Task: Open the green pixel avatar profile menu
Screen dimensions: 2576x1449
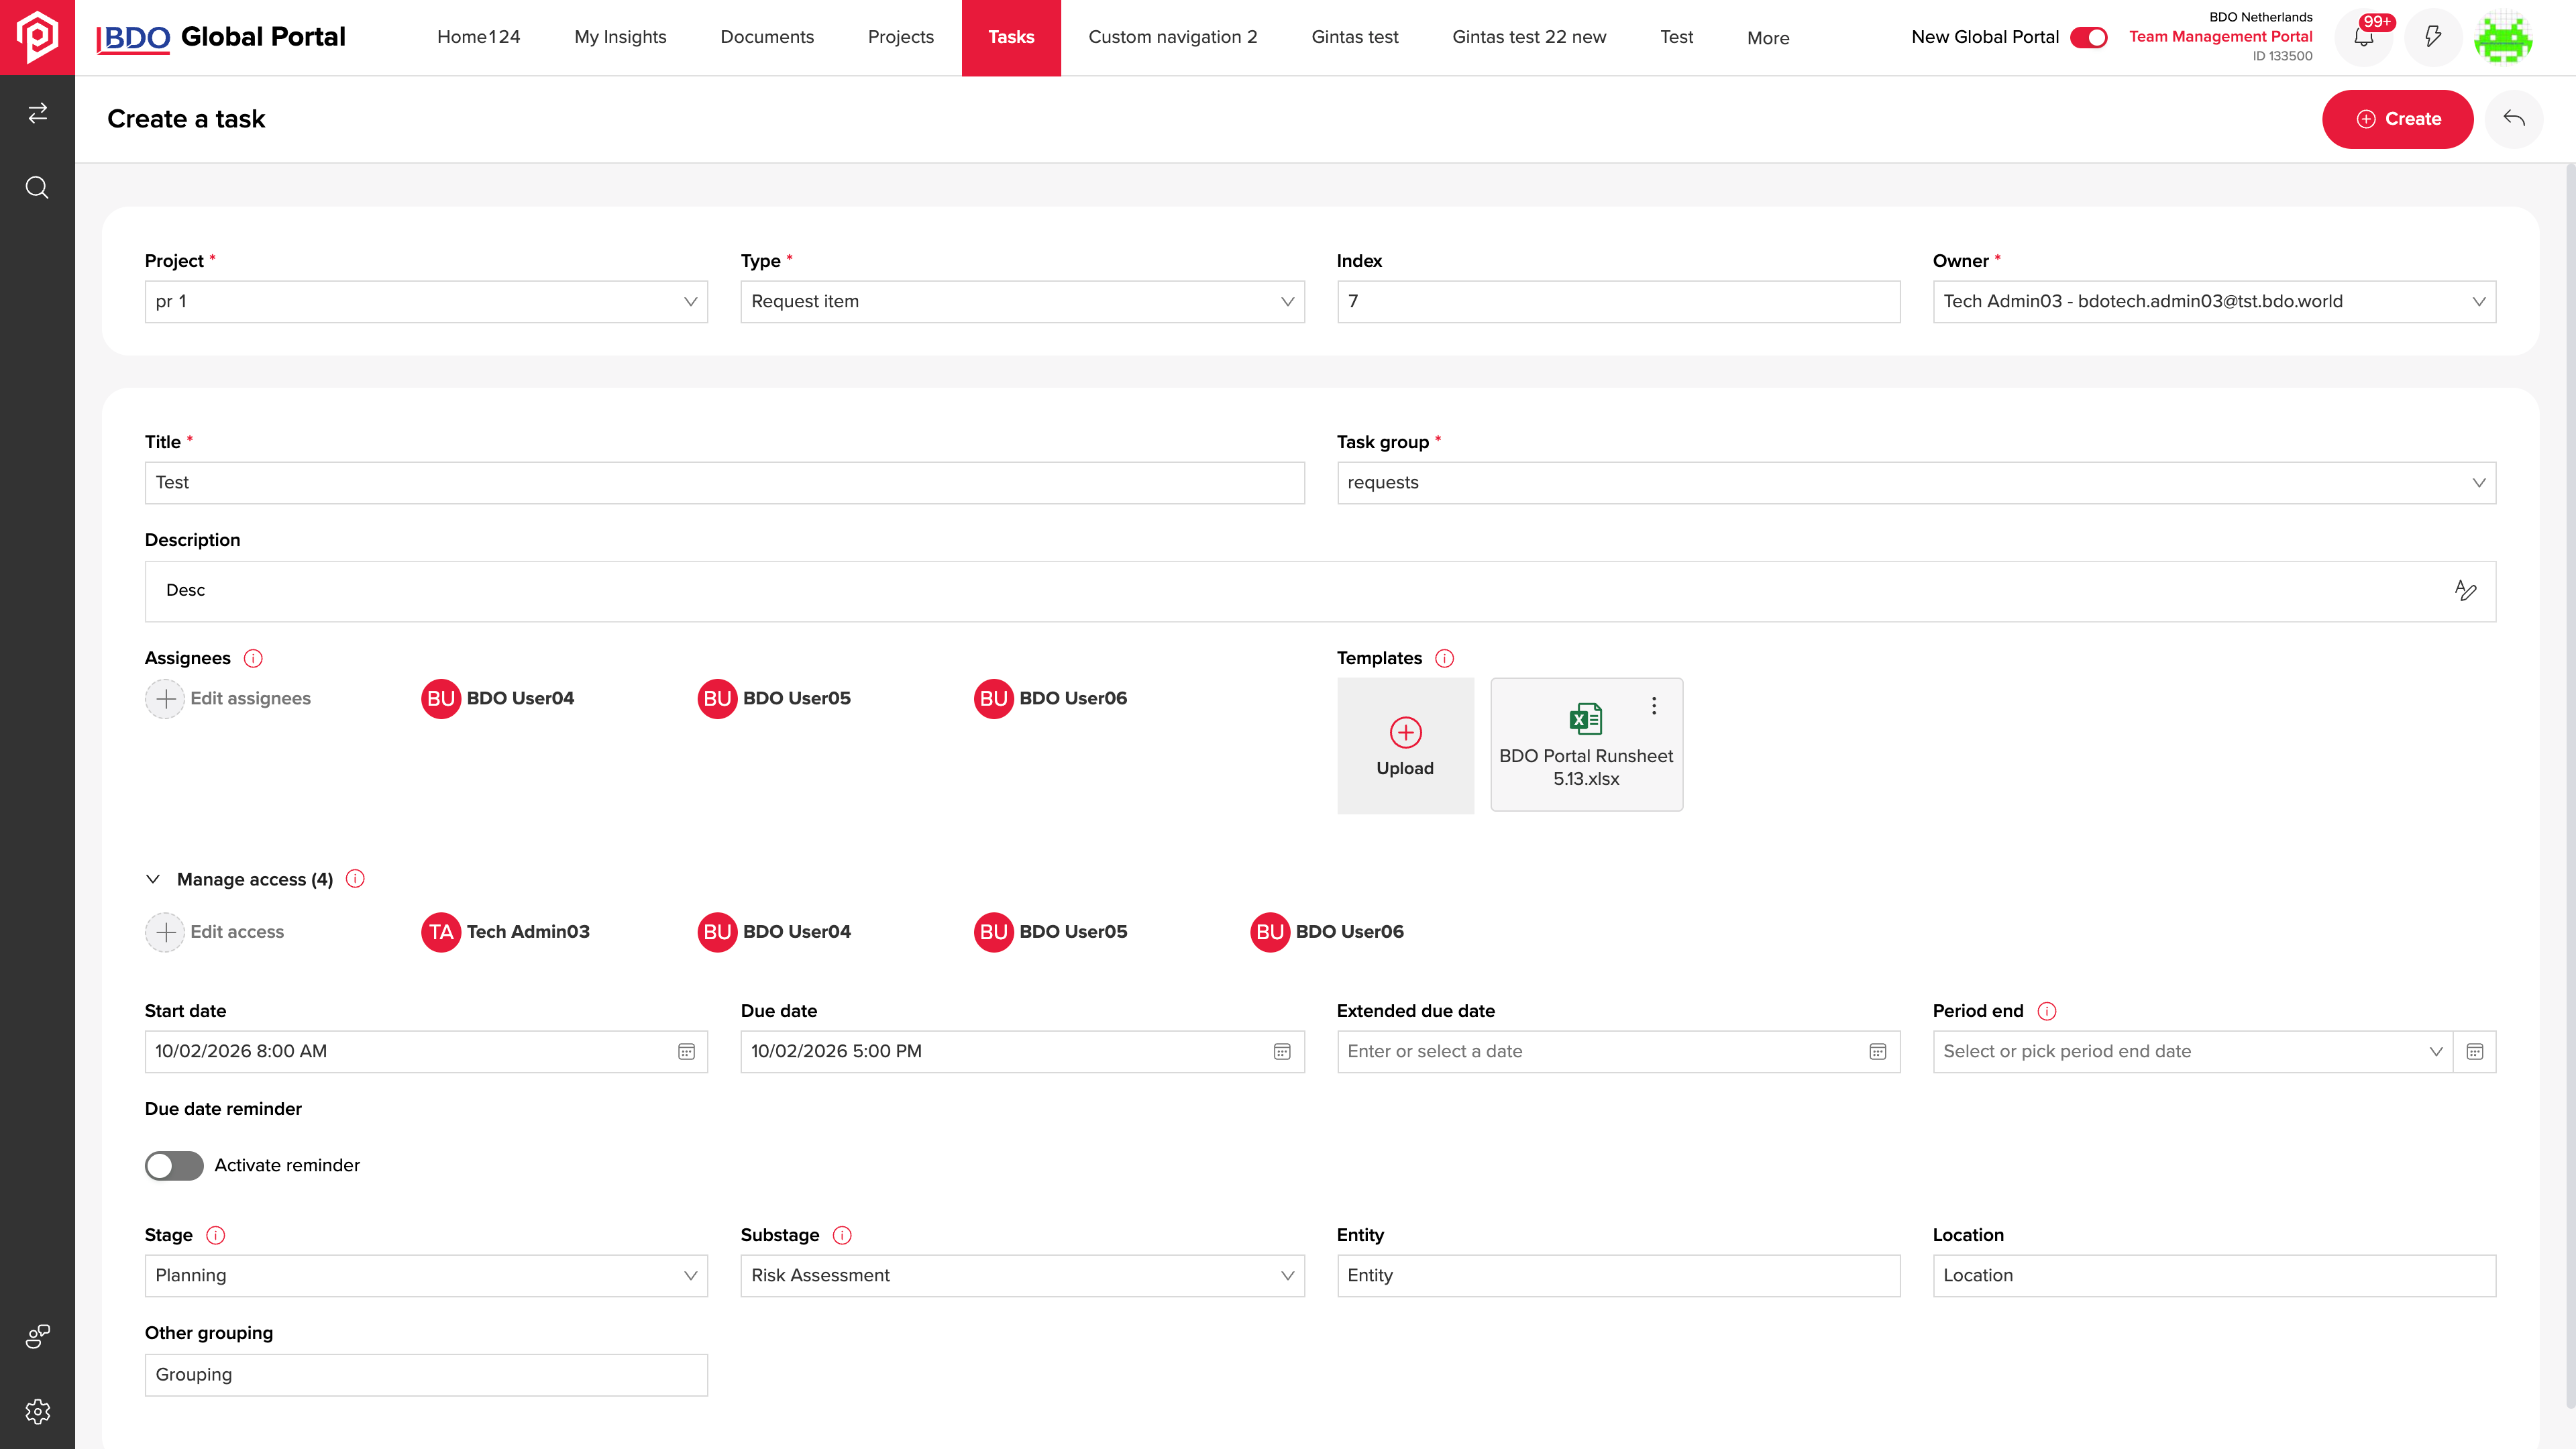Action: tap(2503, 37)
